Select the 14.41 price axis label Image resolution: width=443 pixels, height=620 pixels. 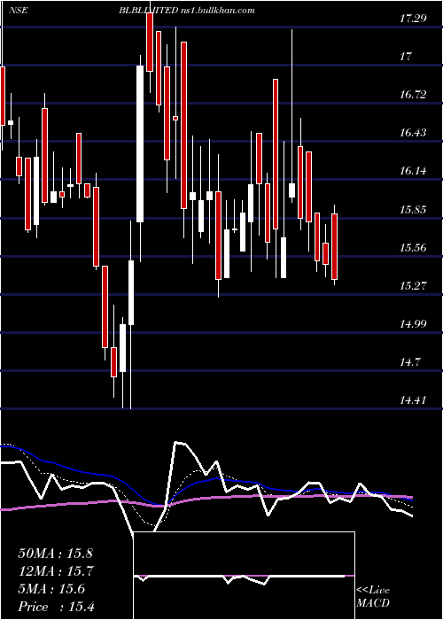pos(413,400)
